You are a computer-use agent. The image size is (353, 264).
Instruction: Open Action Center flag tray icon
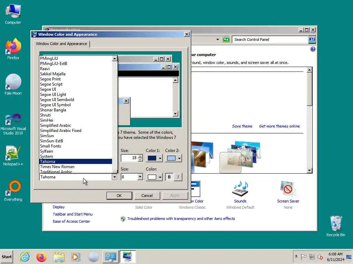click(x=303, y=256)
